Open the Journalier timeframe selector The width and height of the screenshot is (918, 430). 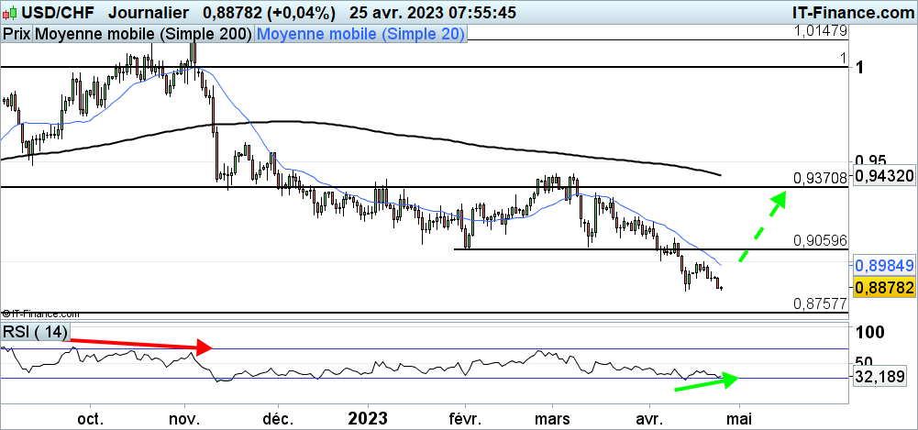[148, 13]
